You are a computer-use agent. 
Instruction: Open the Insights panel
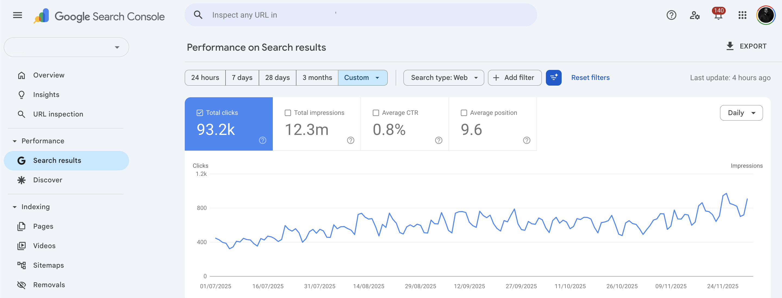point(46,94)
